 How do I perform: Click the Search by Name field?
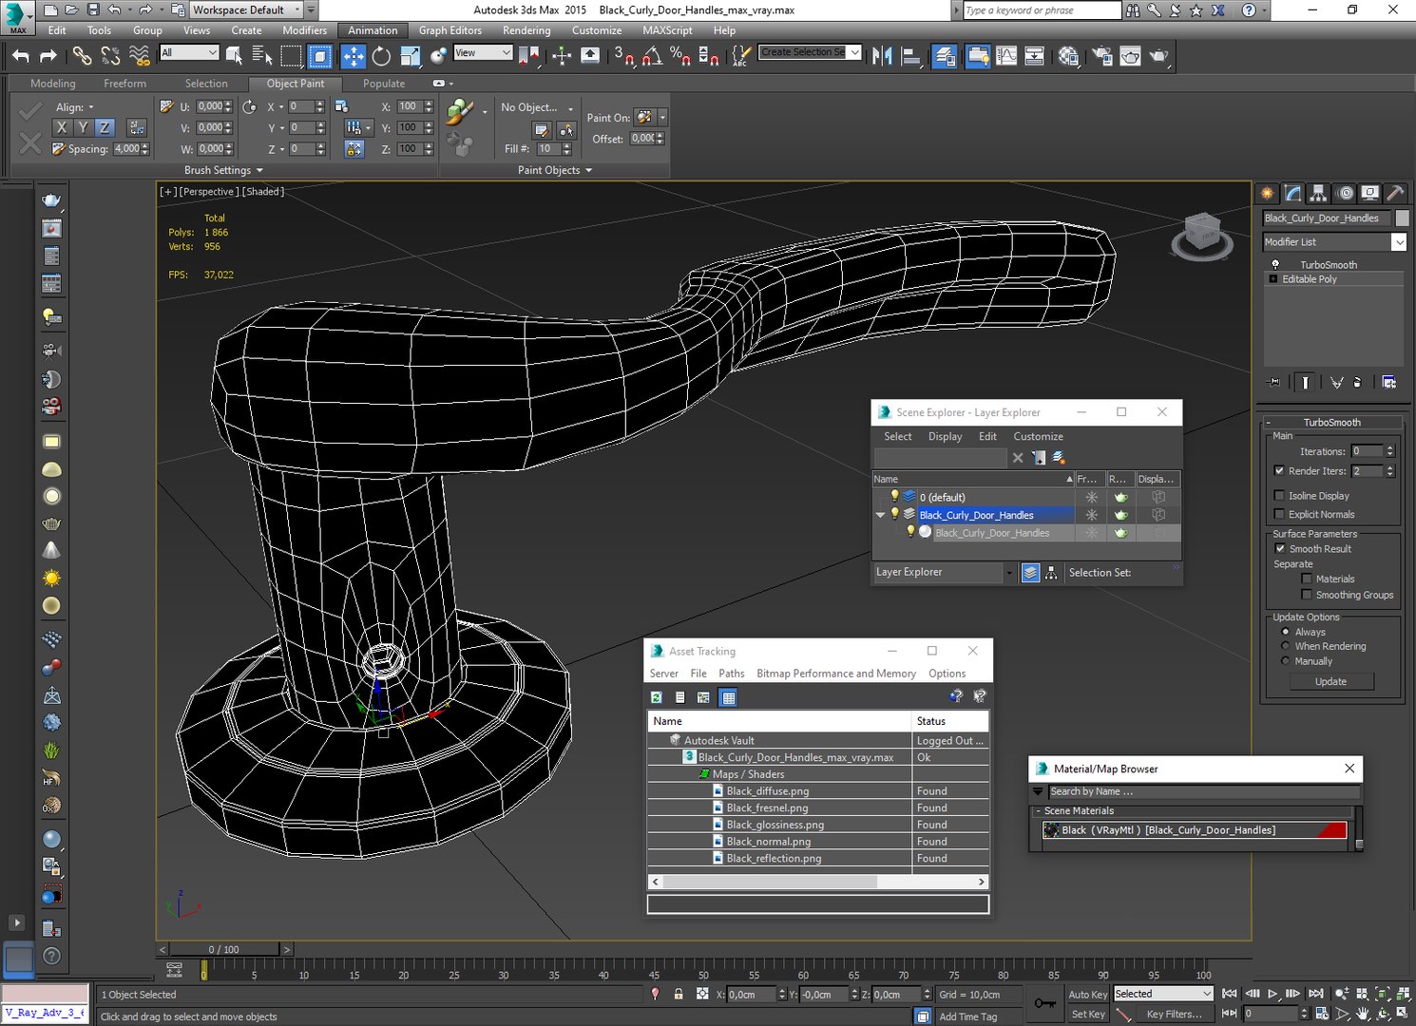[1203, 792]
